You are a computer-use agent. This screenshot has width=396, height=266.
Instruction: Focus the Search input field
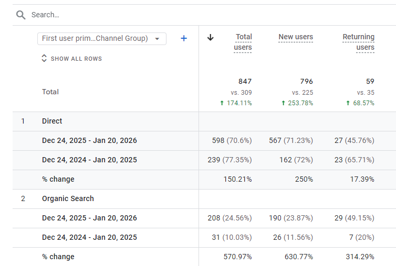pyautogui.click(x=212, y=15)
